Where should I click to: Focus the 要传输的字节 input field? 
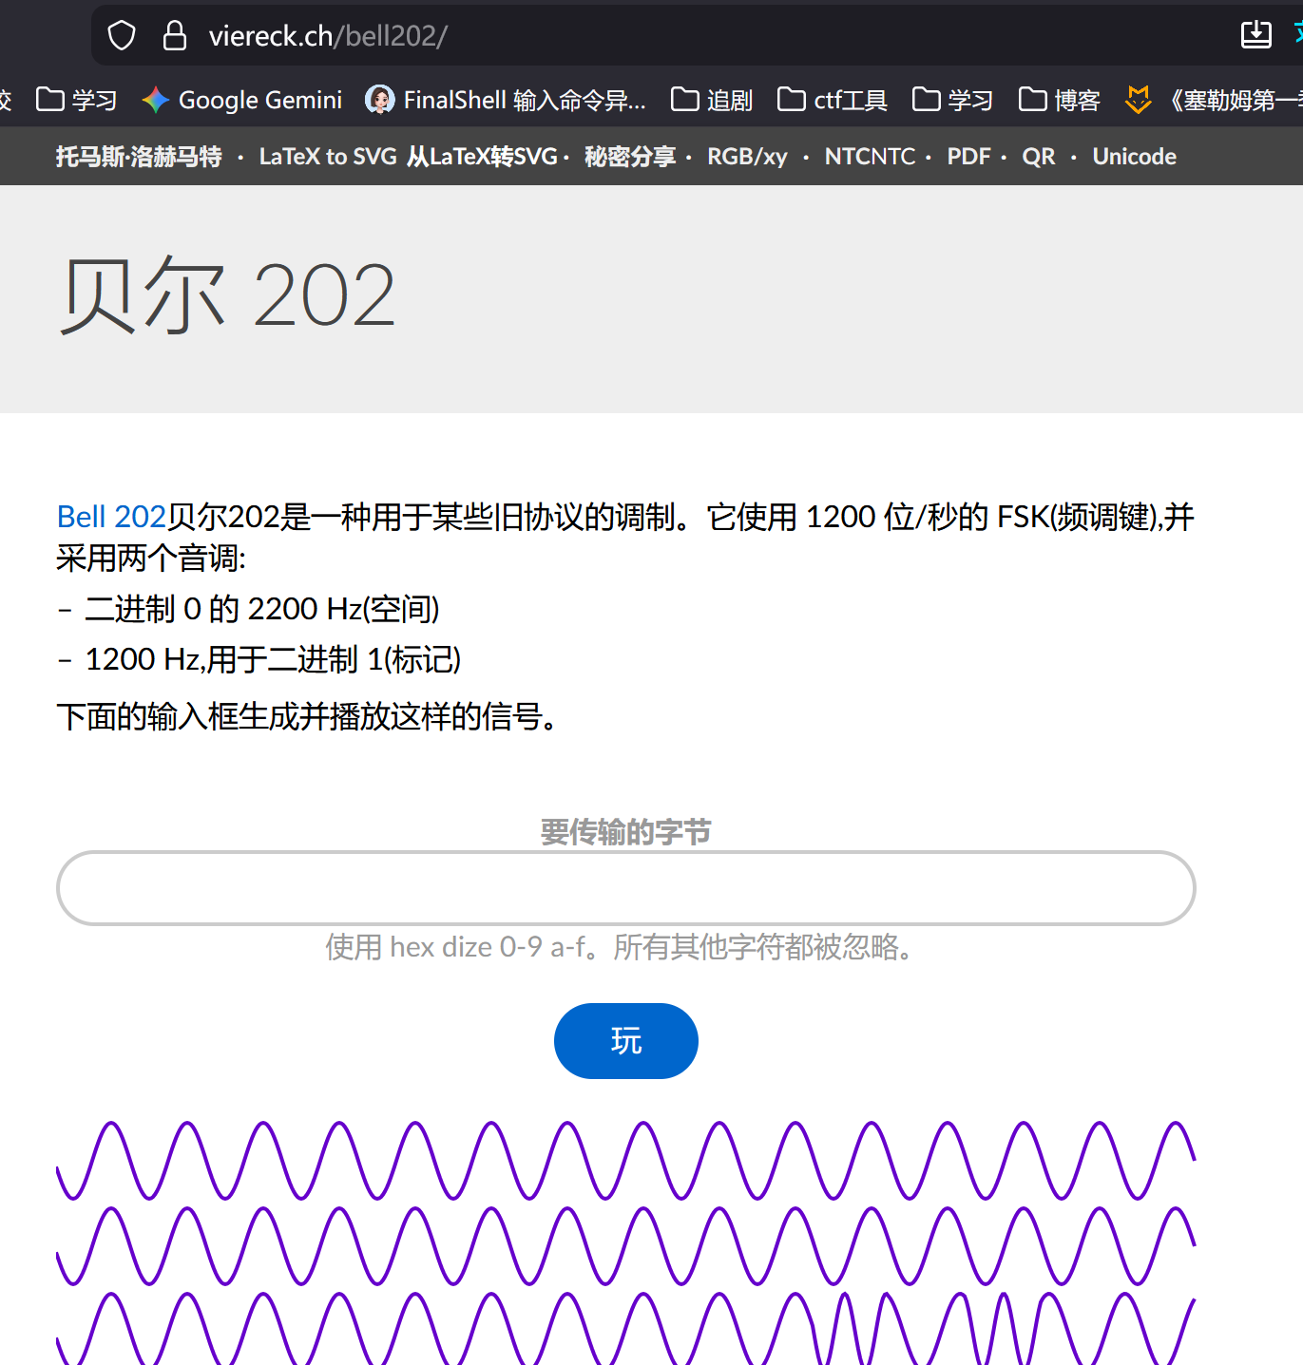pos(626,888)
